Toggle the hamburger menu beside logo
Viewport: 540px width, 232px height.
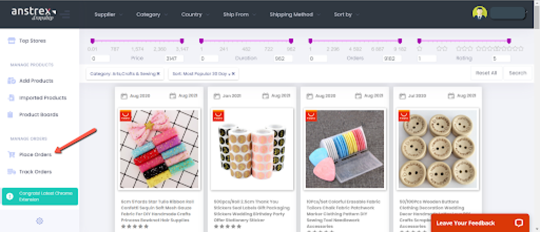tap(66, 15)
